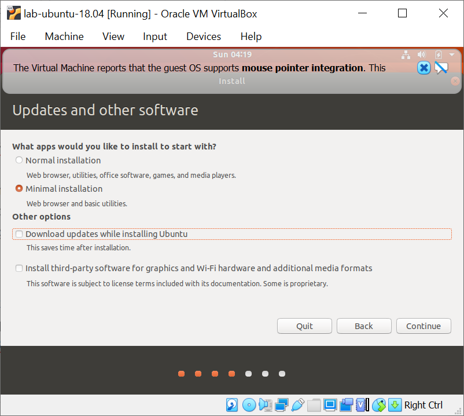Click the hard disk activity status icon

pyautogui.click(x=231, y=405)
